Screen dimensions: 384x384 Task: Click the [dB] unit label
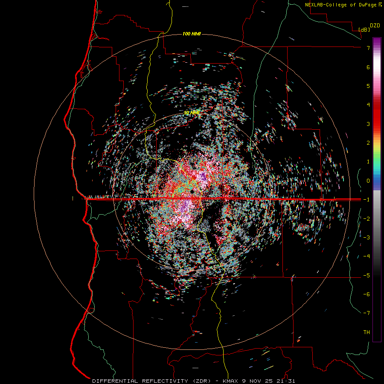364,29
